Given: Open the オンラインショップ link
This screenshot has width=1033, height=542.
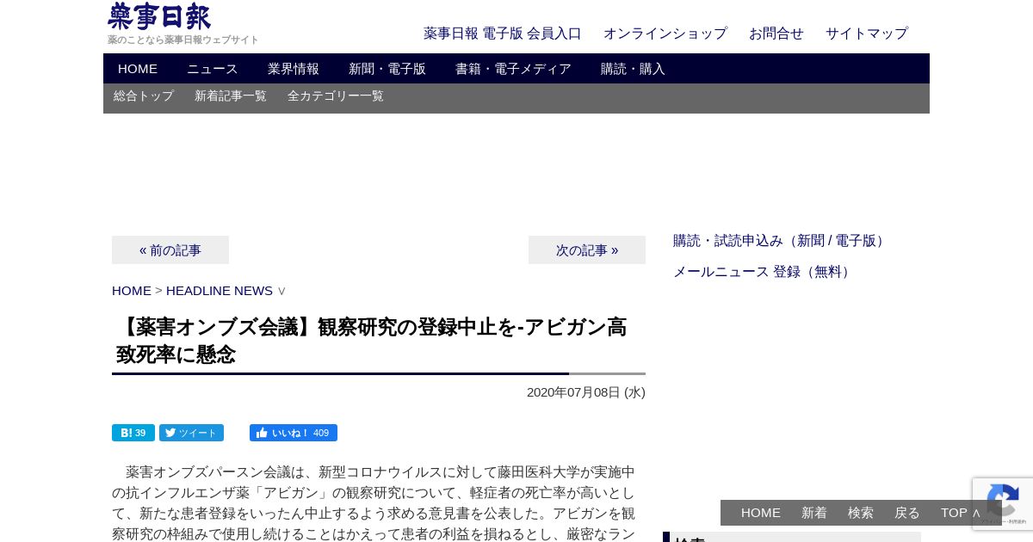Looking at the screenshot, I should [x=665, y=34].
